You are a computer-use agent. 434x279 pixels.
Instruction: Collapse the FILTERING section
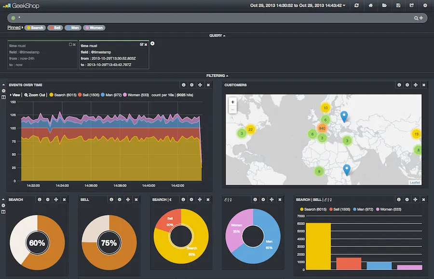(217, 76)
